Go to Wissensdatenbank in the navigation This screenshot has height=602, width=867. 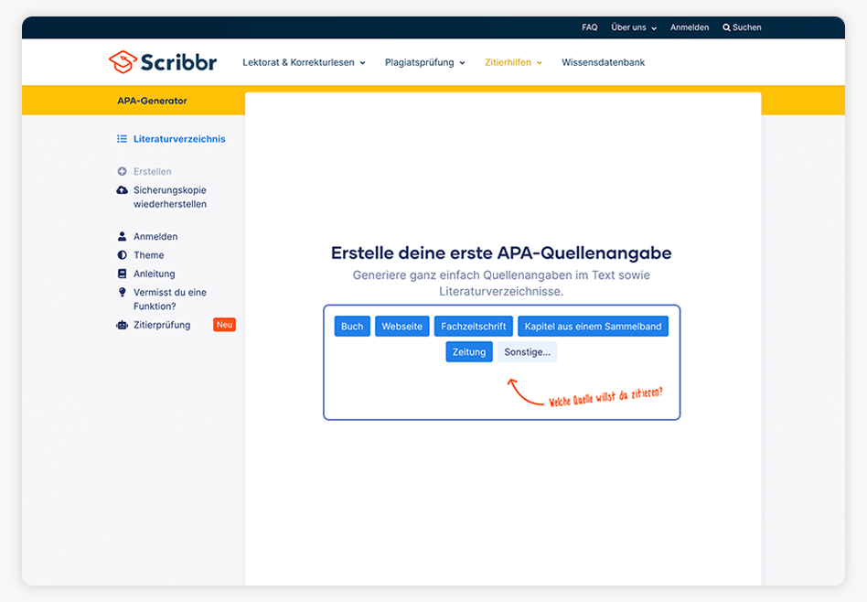click(x=603, y=63)
